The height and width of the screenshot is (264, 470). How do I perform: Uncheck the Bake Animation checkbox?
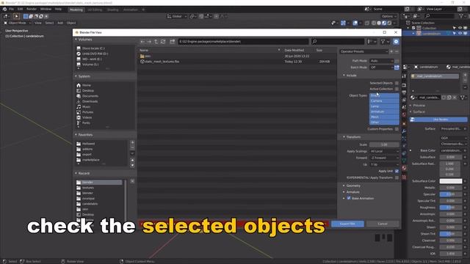pos(349,198)
